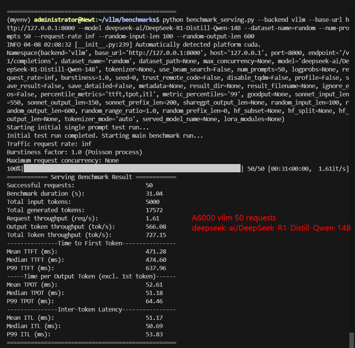Click the administrator@Newt username text
Image resolution: width=355 pixels, height=348 pixels.
pyautogui.click(x=64, y=20)
